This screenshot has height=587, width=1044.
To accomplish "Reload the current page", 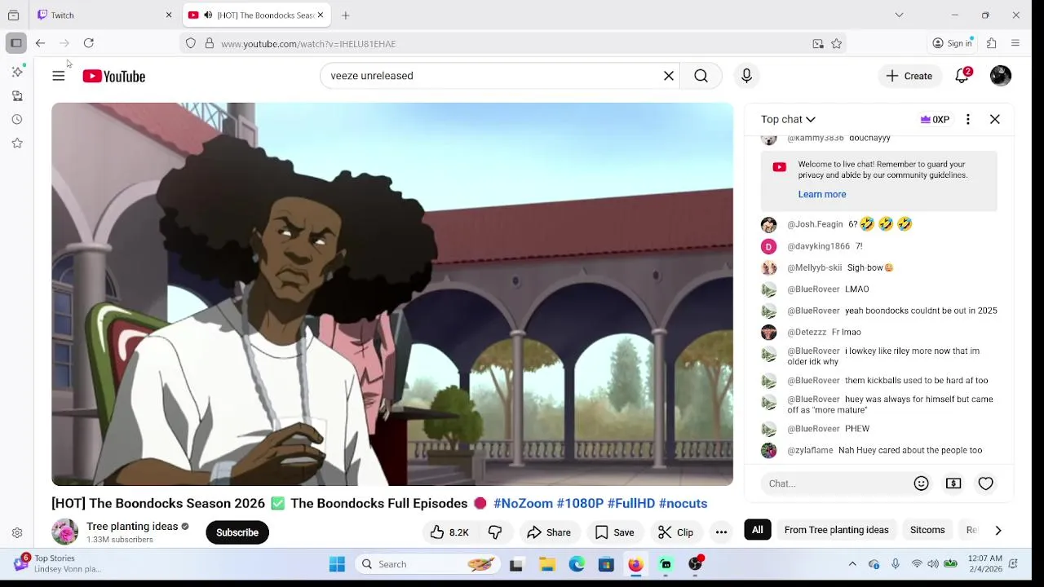I will (x=88, y=43).
